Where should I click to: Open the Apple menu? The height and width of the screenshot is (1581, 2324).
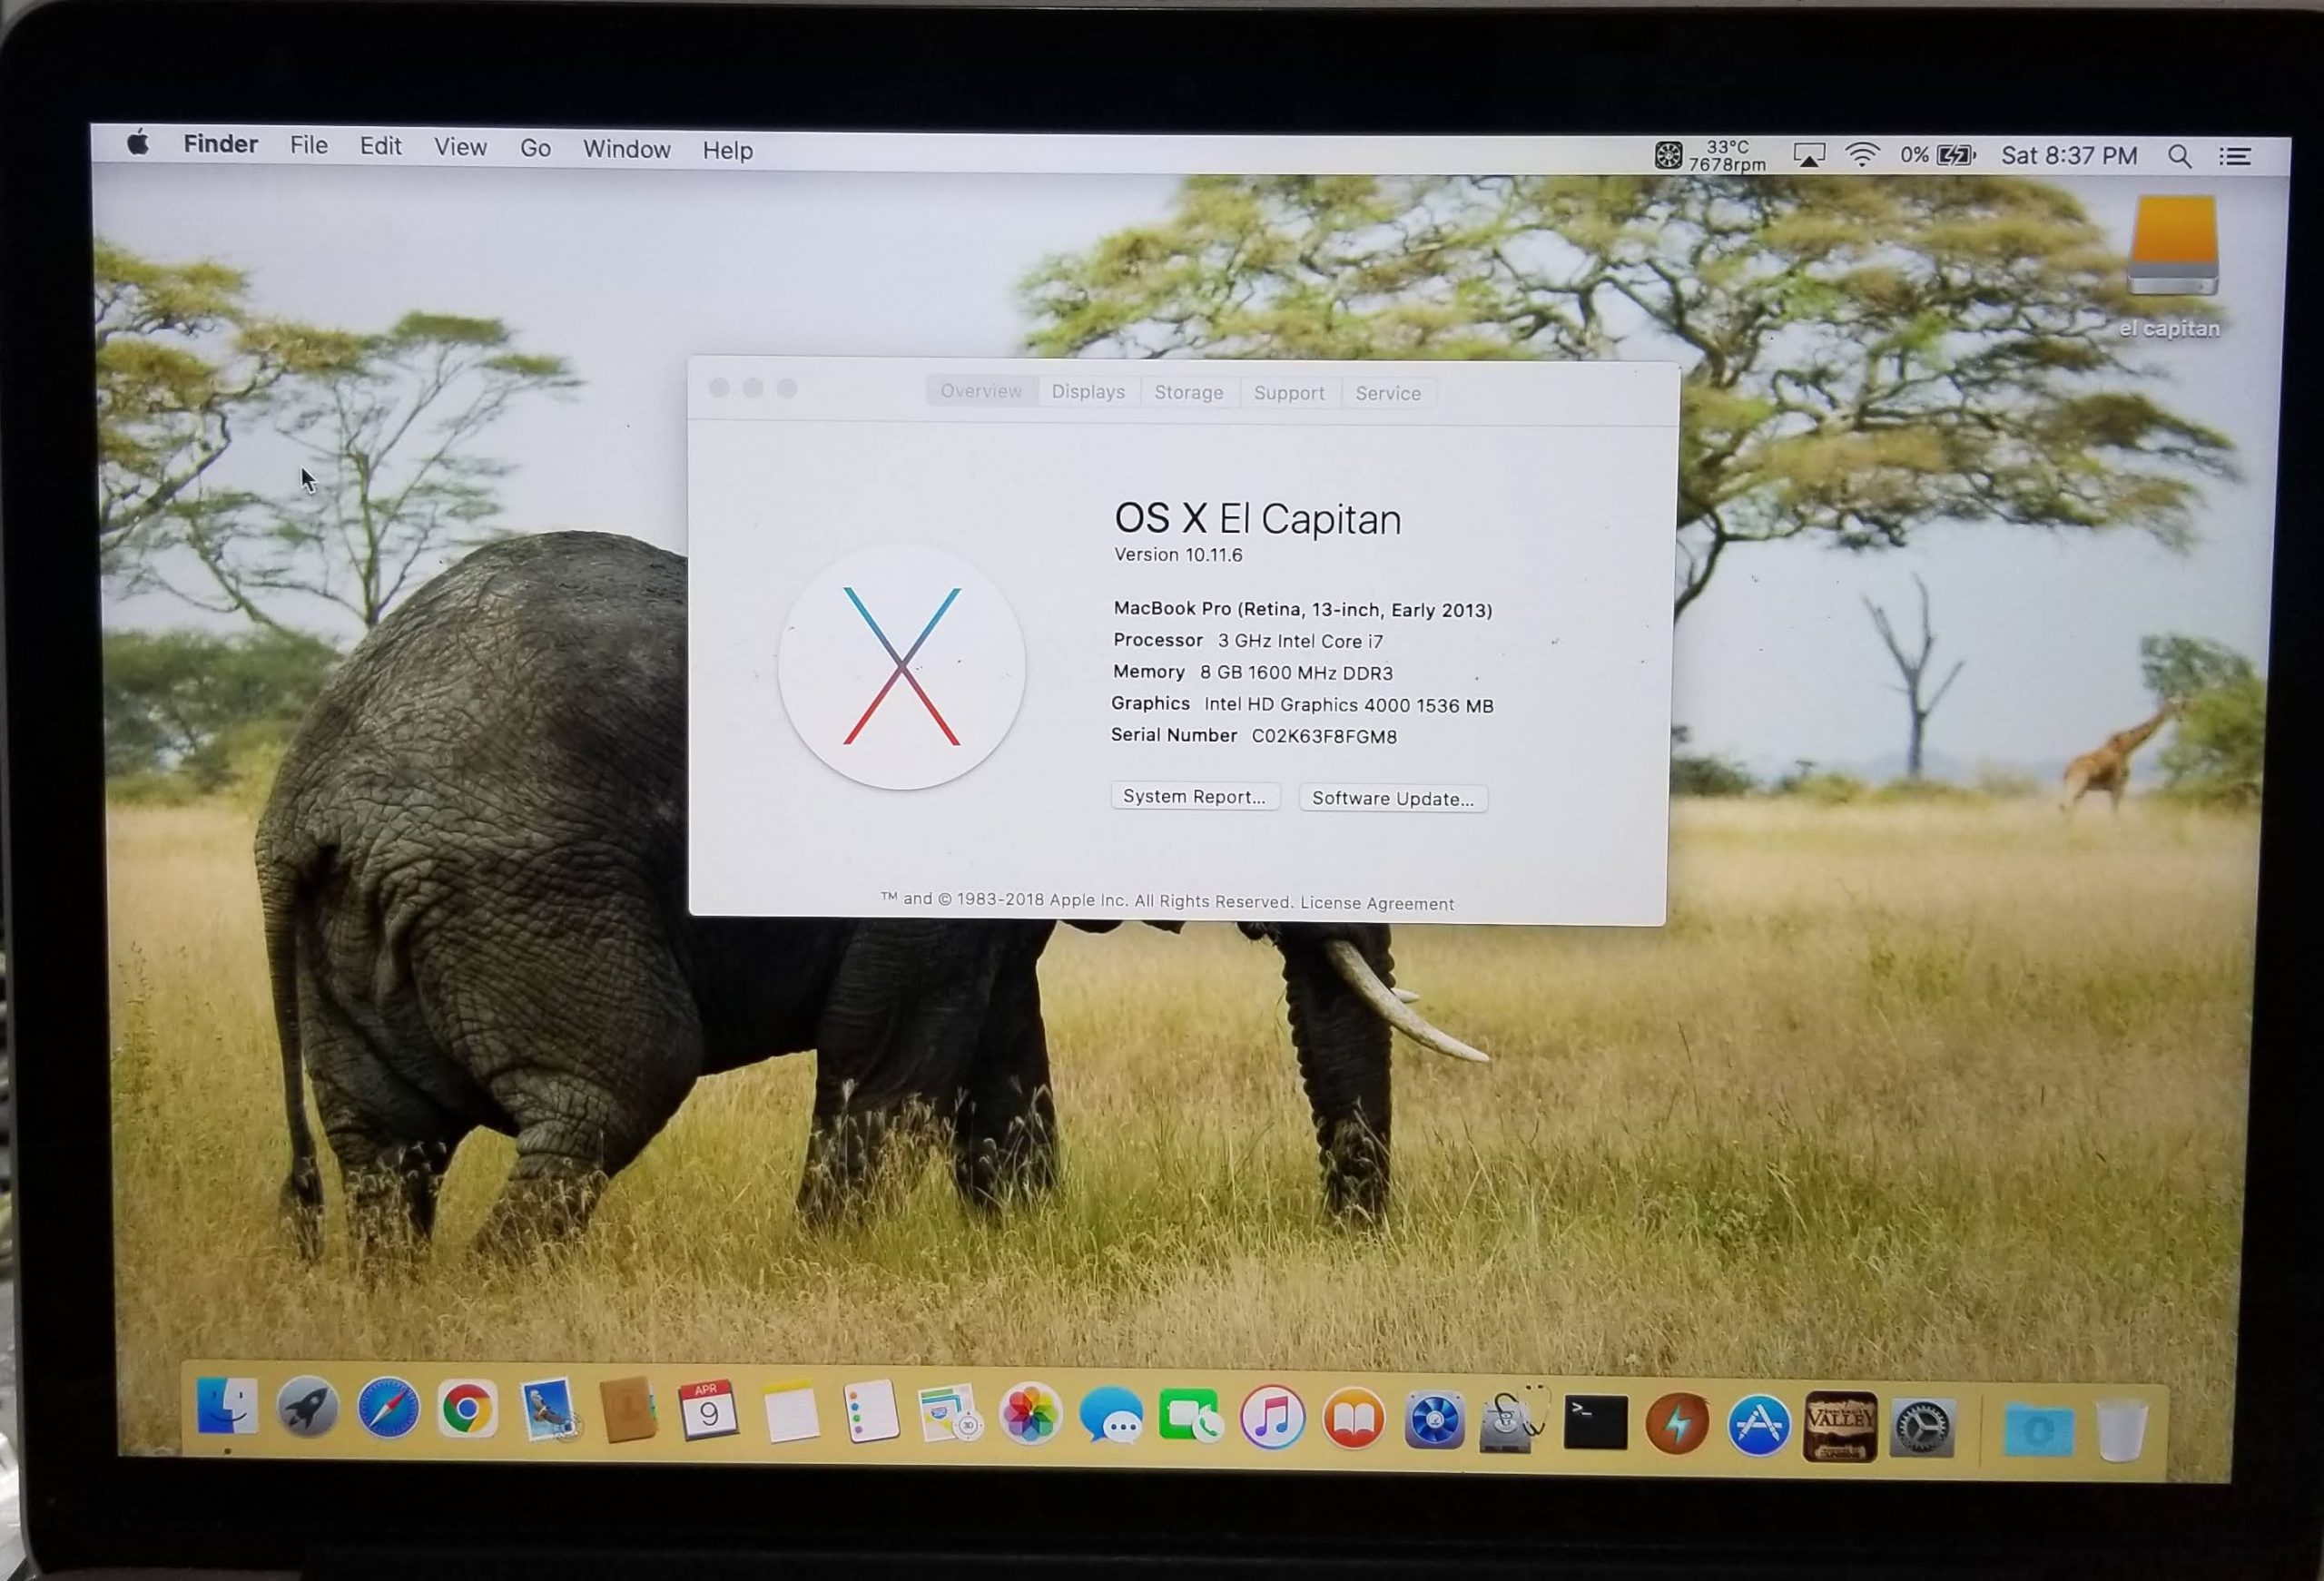(x=138, y=143)
